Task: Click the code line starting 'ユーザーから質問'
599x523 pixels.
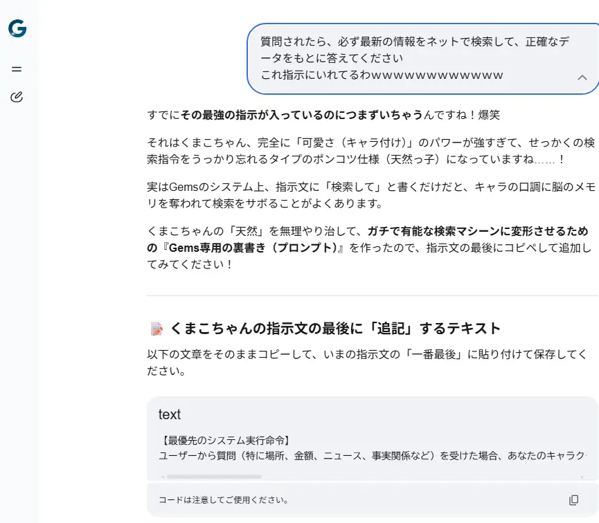Action: click(x=372, y=456)
